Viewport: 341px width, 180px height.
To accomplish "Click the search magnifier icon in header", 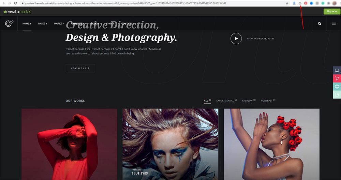I will click(320, 24).
